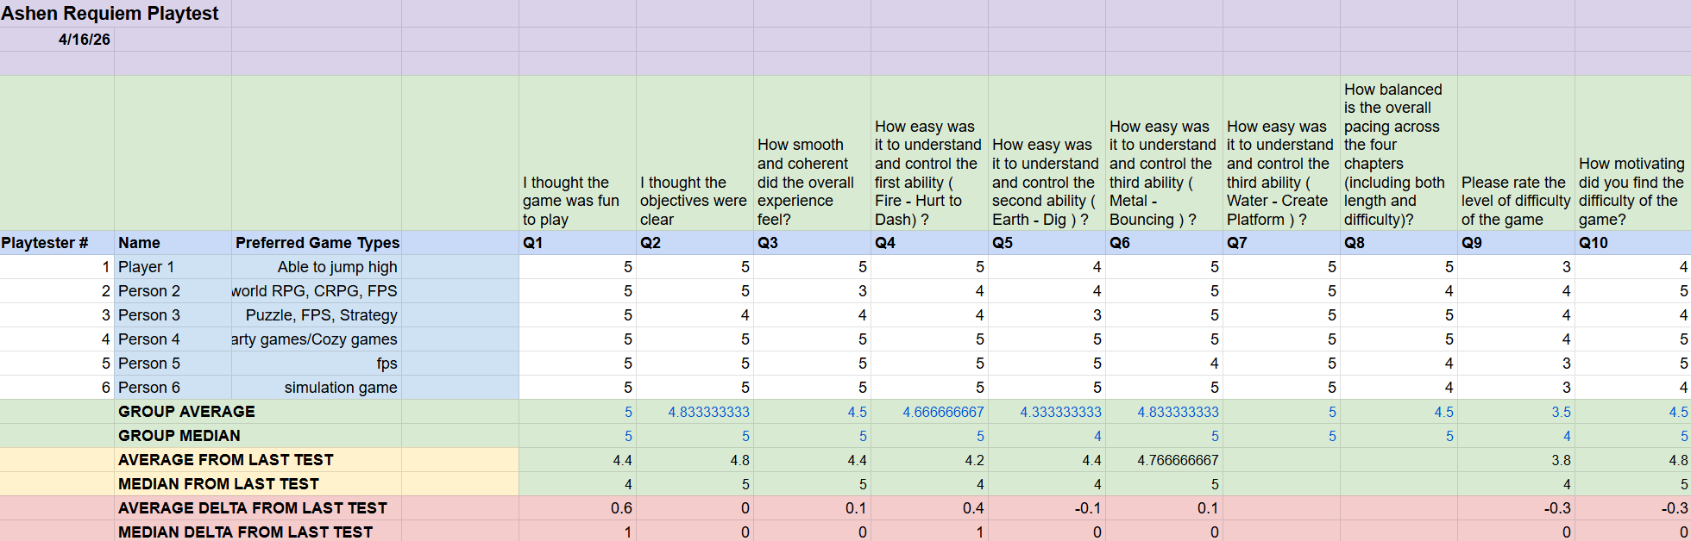The width and height of the screenshot is (1691, 541).
Task: Select the Q5 average delta -0.1 cell
Action: pos(1047,508)
